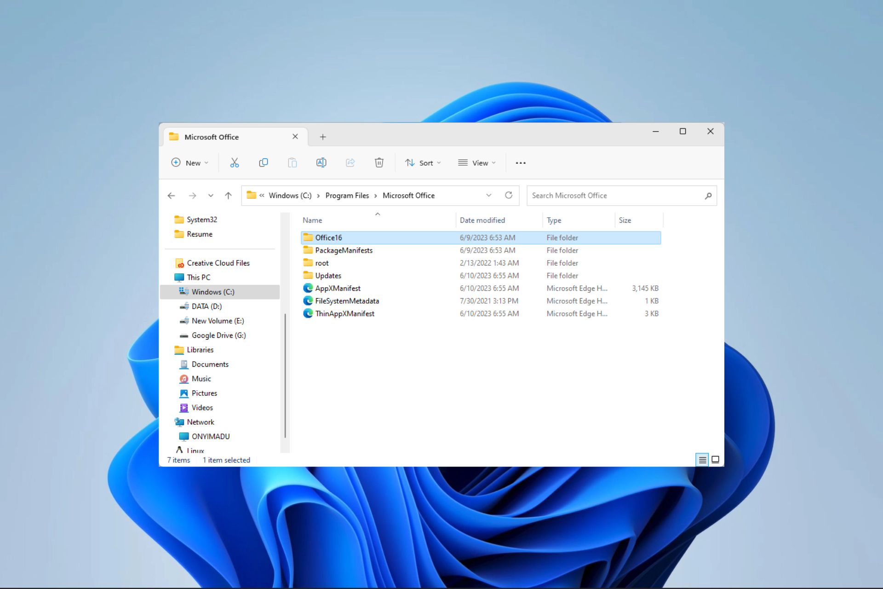Open the Sort options dropdown
The height and width of the screenshot is (589, 883).
[423, 163]
